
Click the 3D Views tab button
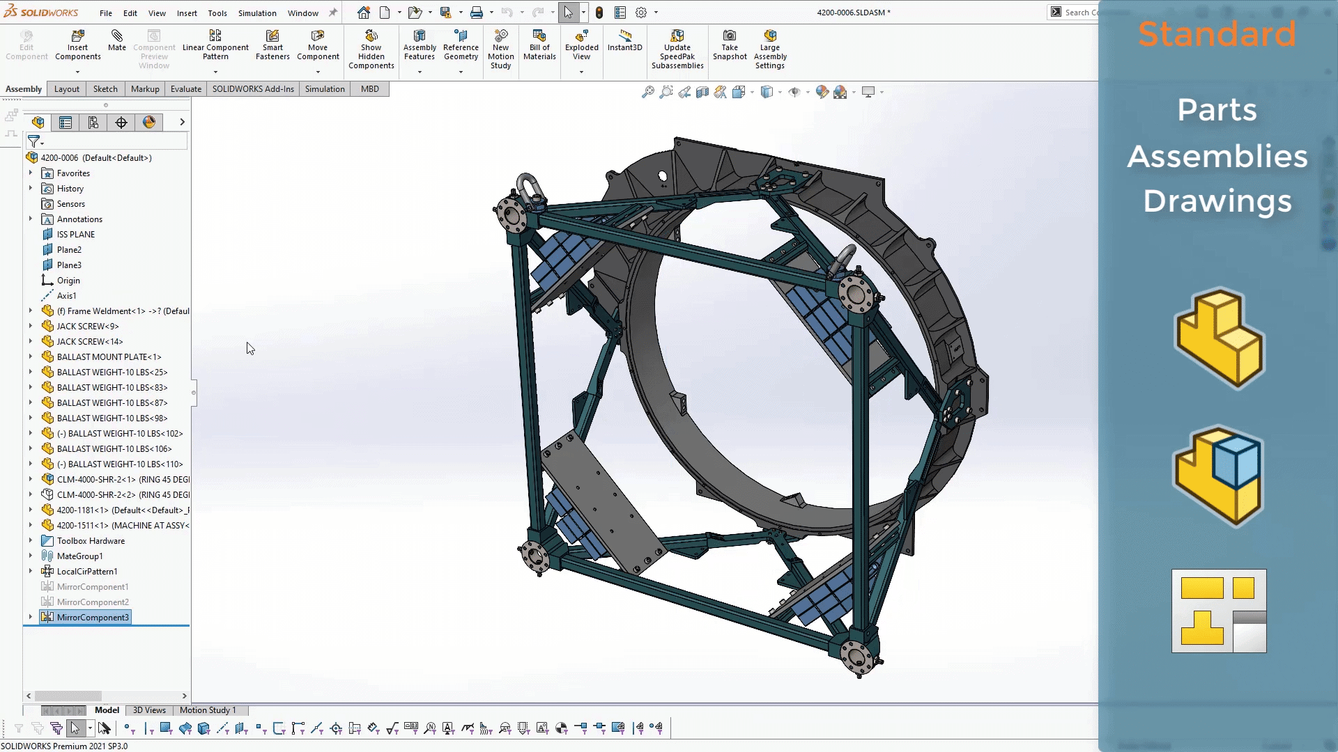[149, 710]
